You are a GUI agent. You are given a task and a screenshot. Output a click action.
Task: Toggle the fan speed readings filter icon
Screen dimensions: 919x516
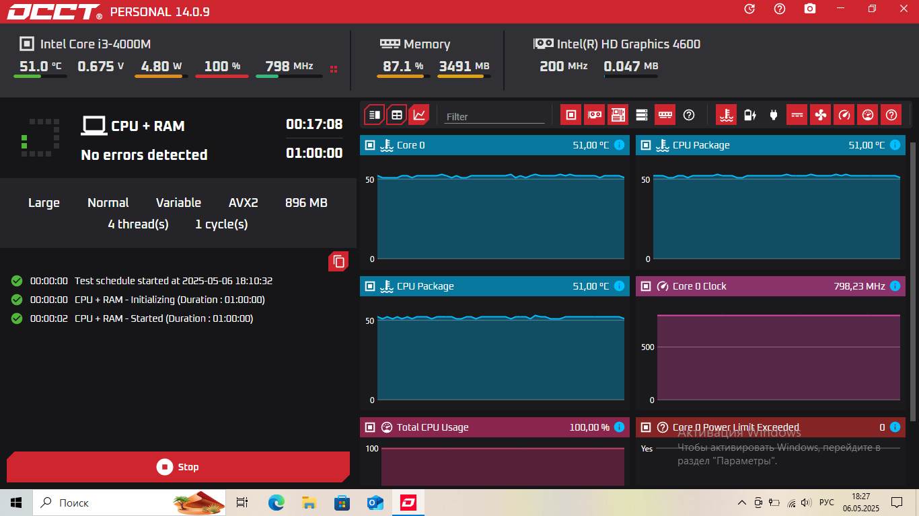tap(820, 115)
